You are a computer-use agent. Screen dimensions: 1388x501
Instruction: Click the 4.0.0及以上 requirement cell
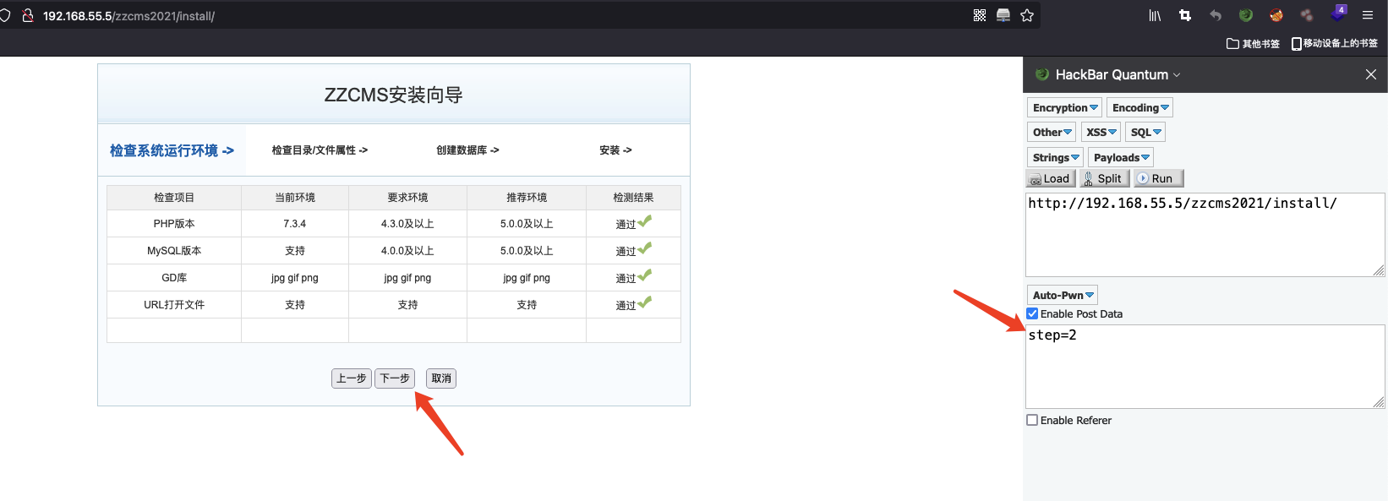tap(407, 251)
